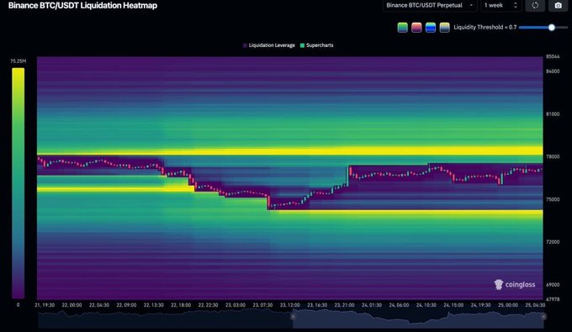The height and width of the screenshot is (332, 572).
Task: Click the 75.25M scale maximum label
Action: point(19,61)
